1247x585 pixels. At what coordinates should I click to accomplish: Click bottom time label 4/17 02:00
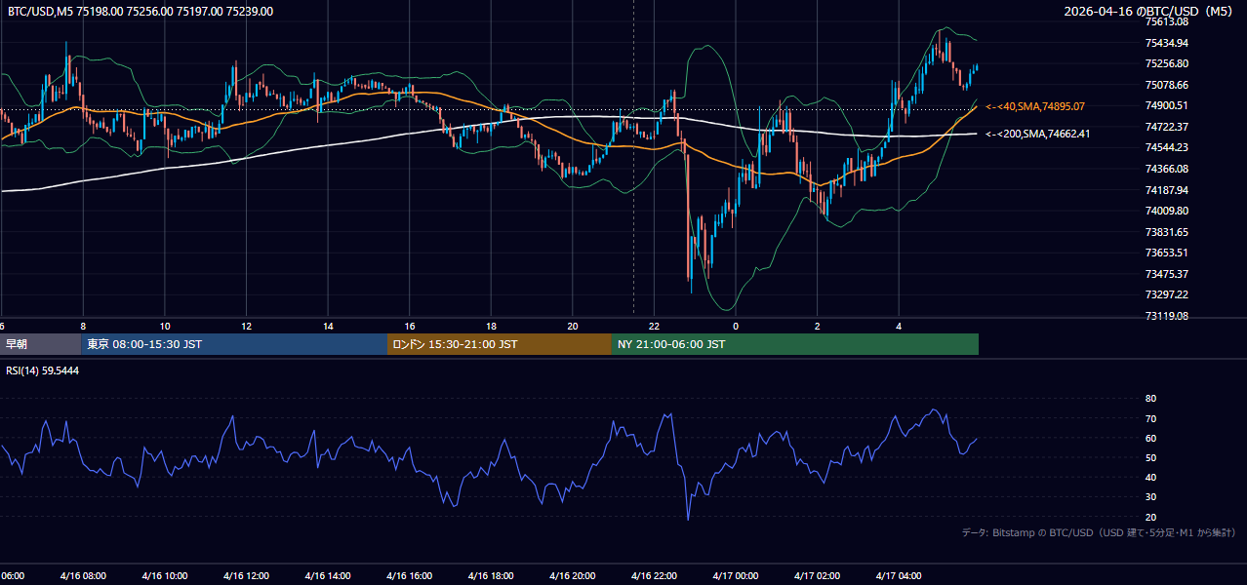pos(817,576)
